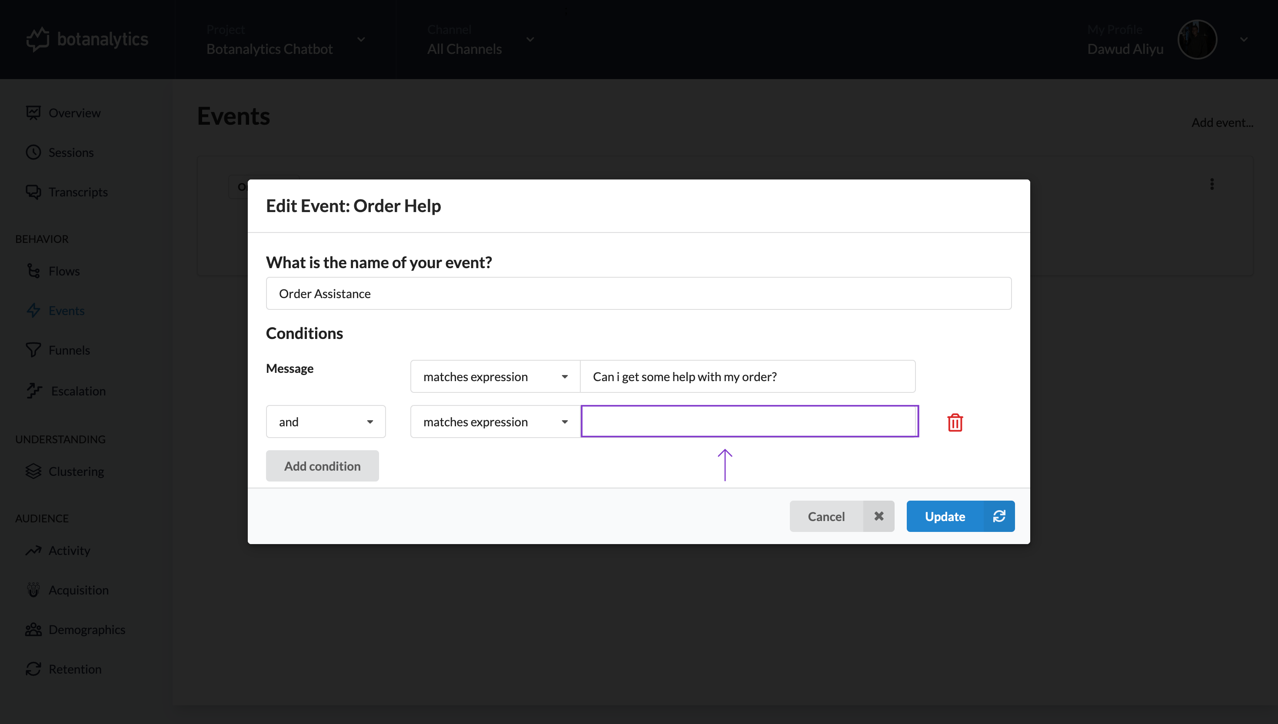Click the Activity audience menu item
Viewport: 1278px width, 724px height.
point(70,550)
